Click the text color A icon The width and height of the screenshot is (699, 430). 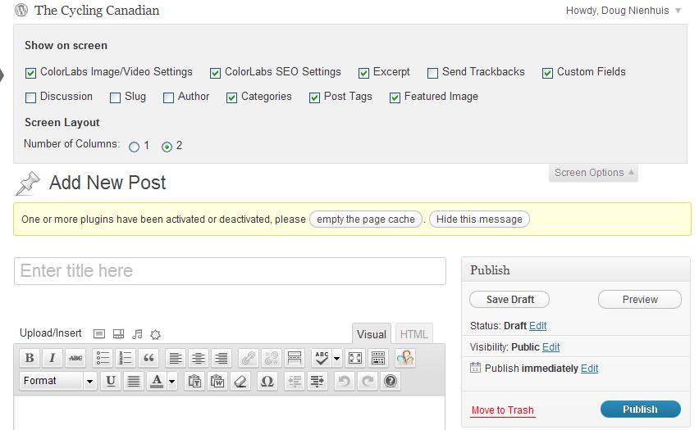coord(157,381)
